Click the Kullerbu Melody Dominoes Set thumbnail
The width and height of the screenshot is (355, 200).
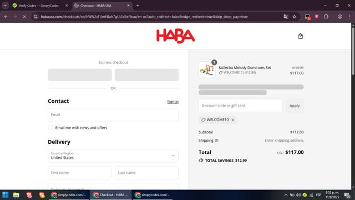point(207,70)
